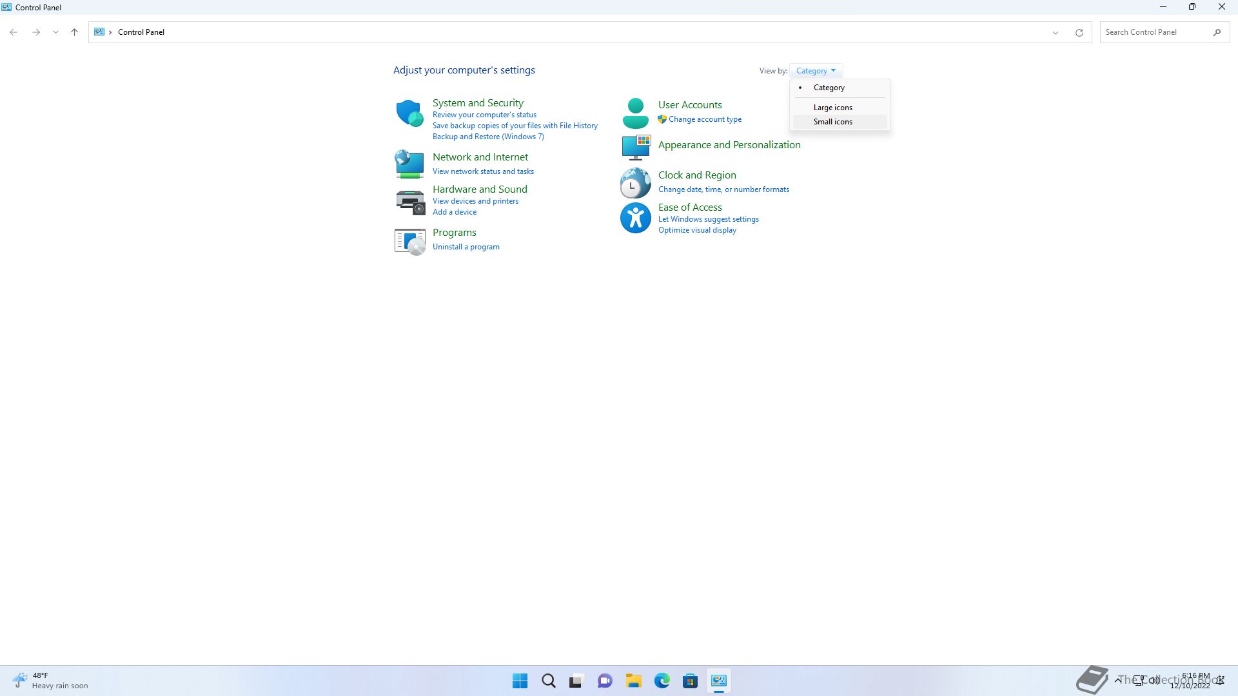This screenshot has height=696, width=1238.
Task: Expand the address bar history dropdown
Action: (1055, 32)
